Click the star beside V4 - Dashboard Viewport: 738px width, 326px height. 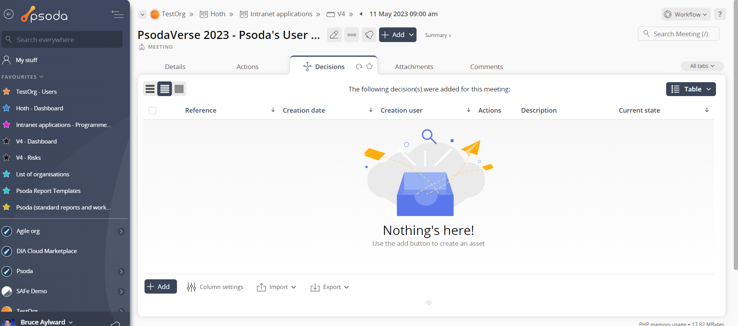[x=7, y=141]
